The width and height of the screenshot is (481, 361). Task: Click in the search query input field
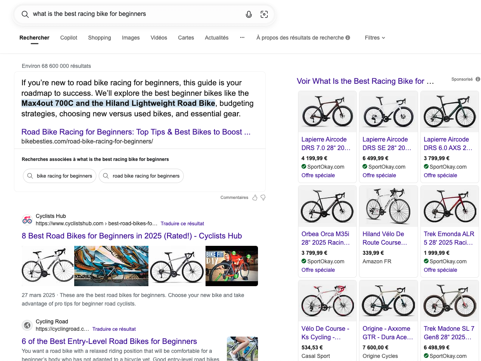tap(136, 14)
